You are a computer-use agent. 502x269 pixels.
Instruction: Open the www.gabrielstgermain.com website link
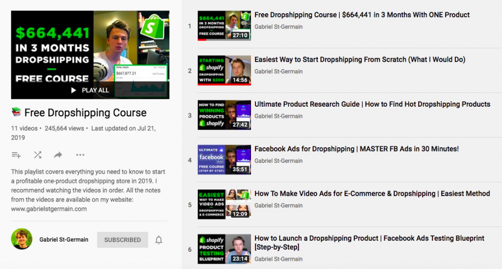pyautogui.click(x=49, y=209)
